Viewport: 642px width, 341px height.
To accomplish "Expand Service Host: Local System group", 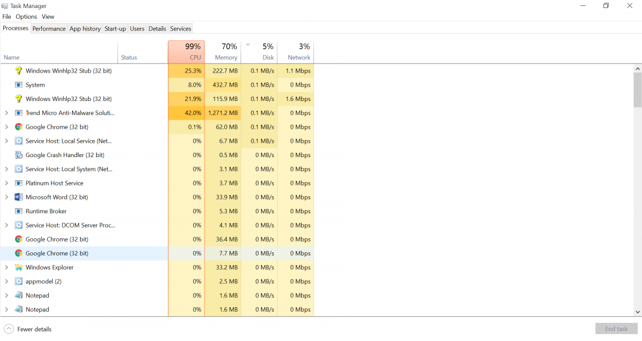I will [x=6, y=169].
